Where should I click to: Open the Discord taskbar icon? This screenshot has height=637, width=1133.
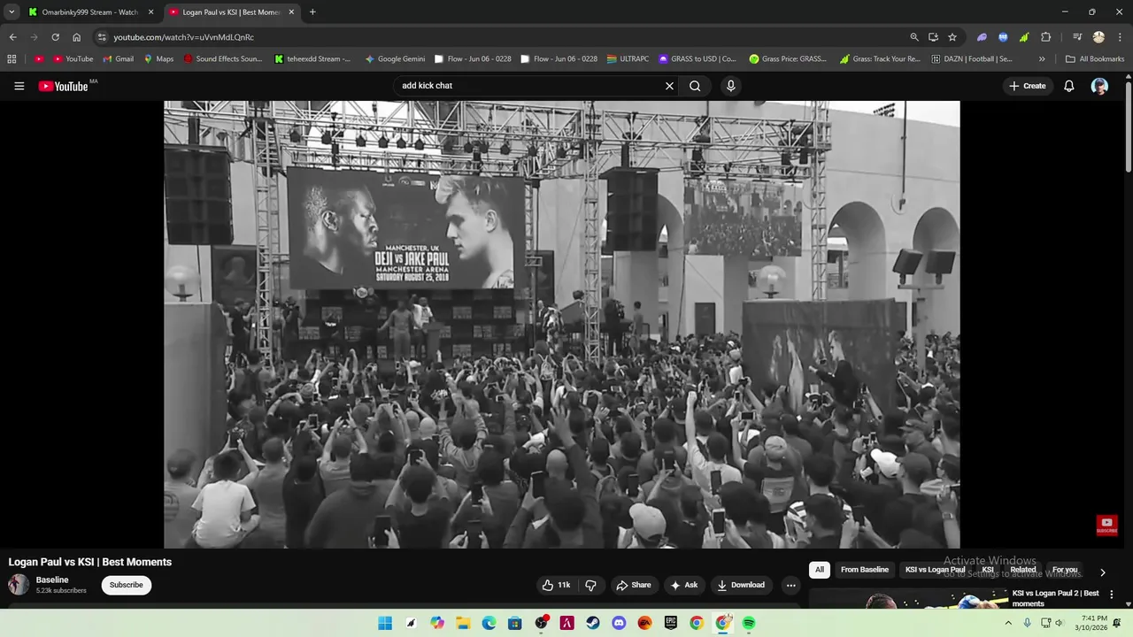619,623
